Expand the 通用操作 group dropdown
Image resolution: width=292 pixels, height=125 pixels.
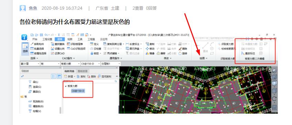tap(116, 58)
